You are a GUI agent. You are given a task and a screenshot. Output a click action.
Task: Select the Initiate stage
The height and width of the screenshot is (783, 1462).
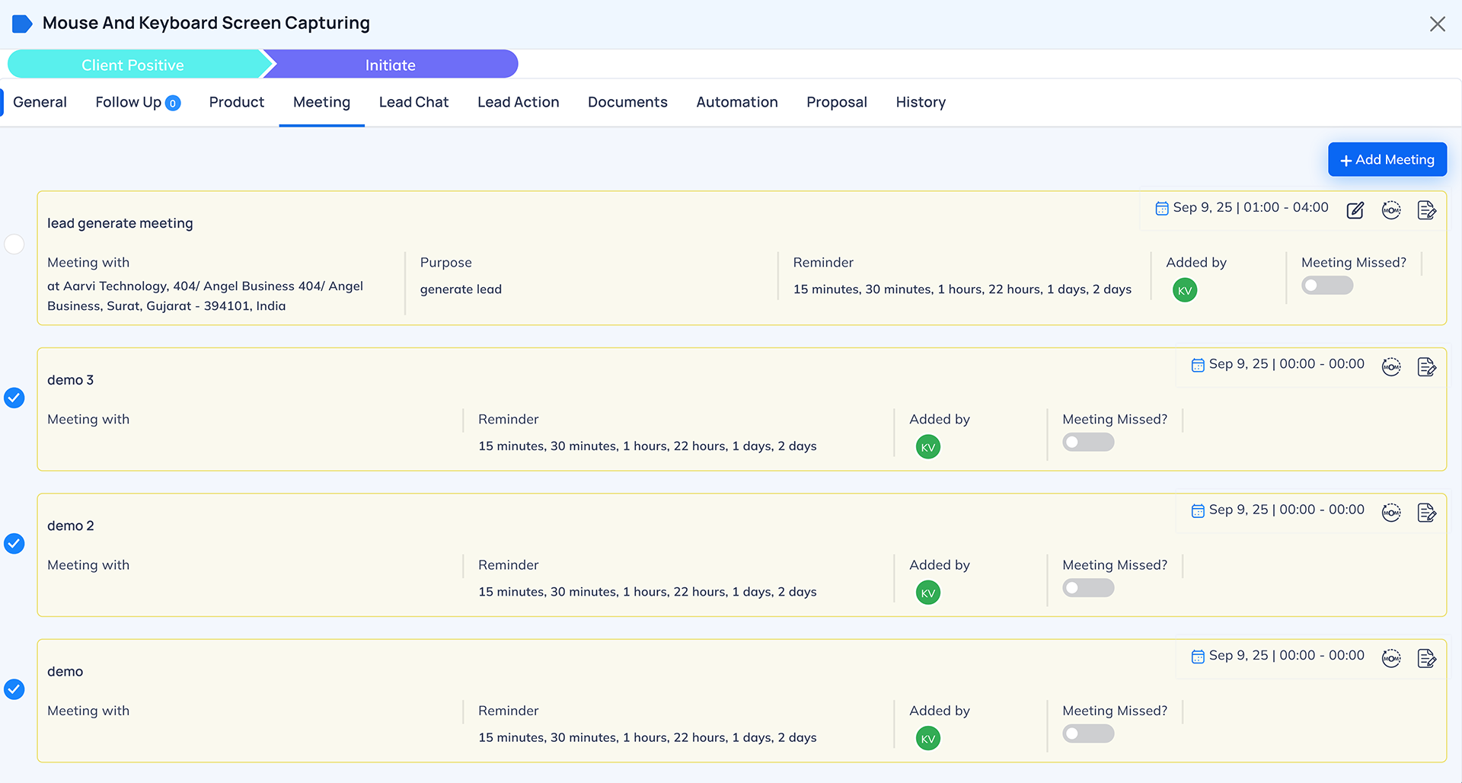coord(390,65)
